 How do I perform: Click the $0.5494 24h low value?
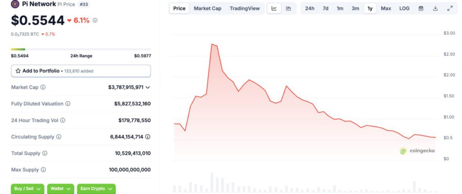tap(20, 56)
